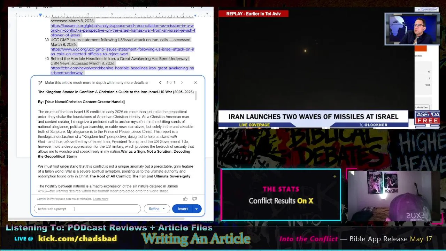Click the heading The Root of All Conflict

(x=140, y=176)
